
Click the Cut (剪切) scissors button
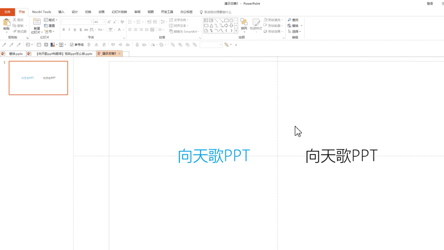click(x=18, y=20)
